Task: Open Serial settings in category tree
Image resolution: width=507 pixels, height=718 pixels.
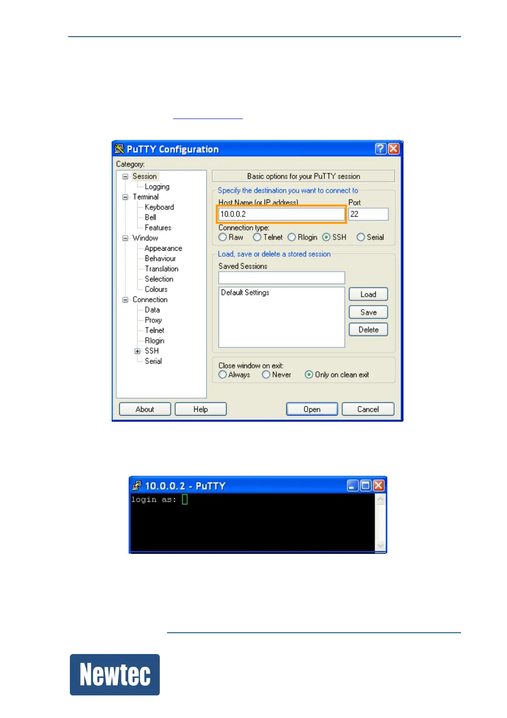Action: 153,361
